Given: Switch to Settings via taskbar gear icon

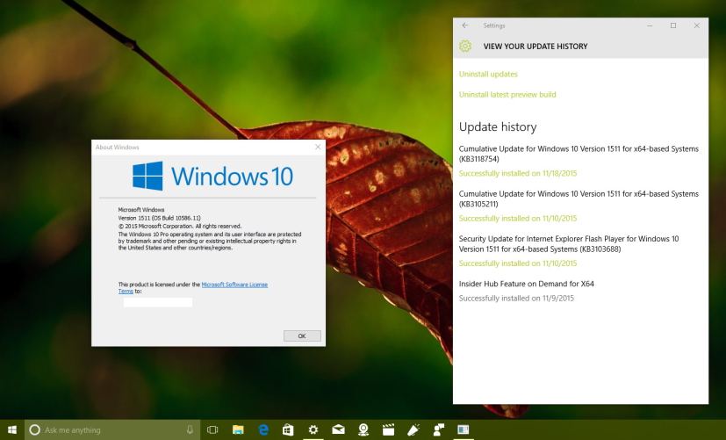Looking at the screenshot, I should click(313, 429).
